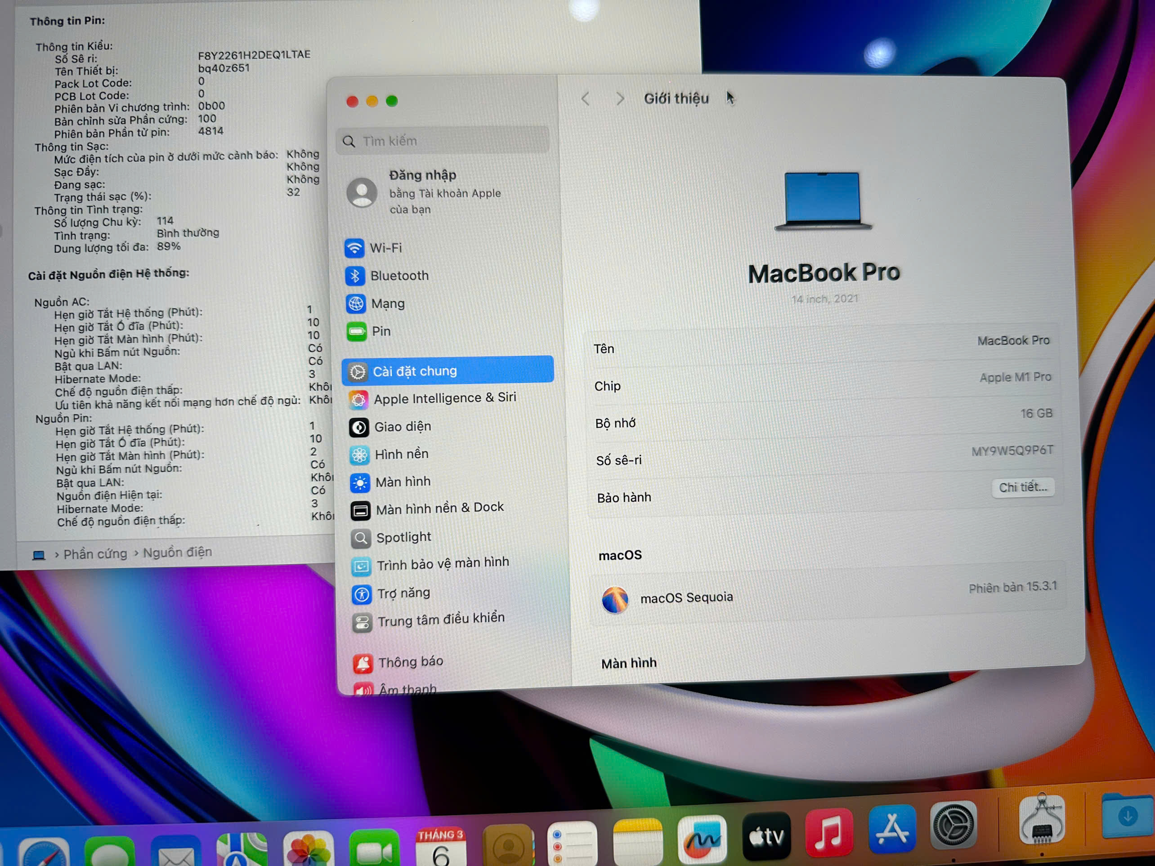Click the Cài đặt Nguồn điện Hệ thống heading
Viewport: 1155px width, 866px height.
click(108, 274)
